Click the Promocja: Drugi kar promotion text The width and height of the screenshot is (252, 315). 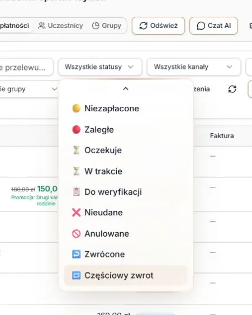(x=34, y=198)
